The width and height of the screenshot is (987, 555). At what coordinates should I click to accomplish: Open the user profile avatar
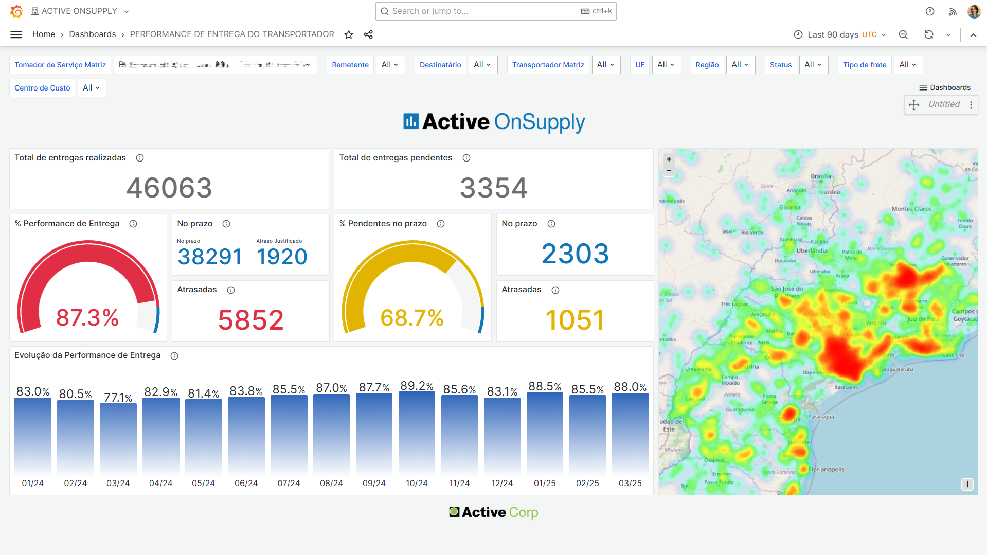click(x=974, y=11)
